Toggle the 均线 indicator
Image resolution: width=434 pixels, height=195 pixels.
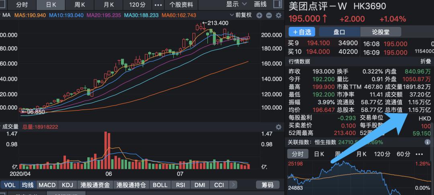tap(28, 185)
